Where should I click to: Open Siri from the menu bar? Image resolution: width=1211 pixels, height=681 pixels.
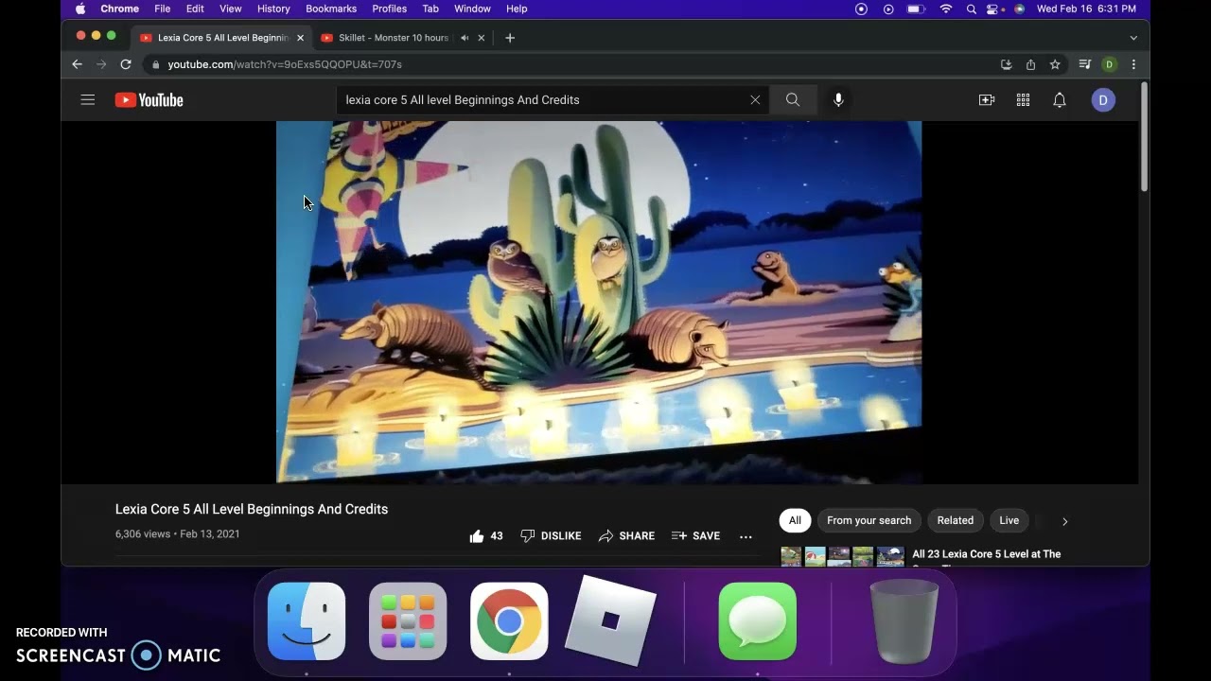pyautogui.click(x=1019, y=9)
